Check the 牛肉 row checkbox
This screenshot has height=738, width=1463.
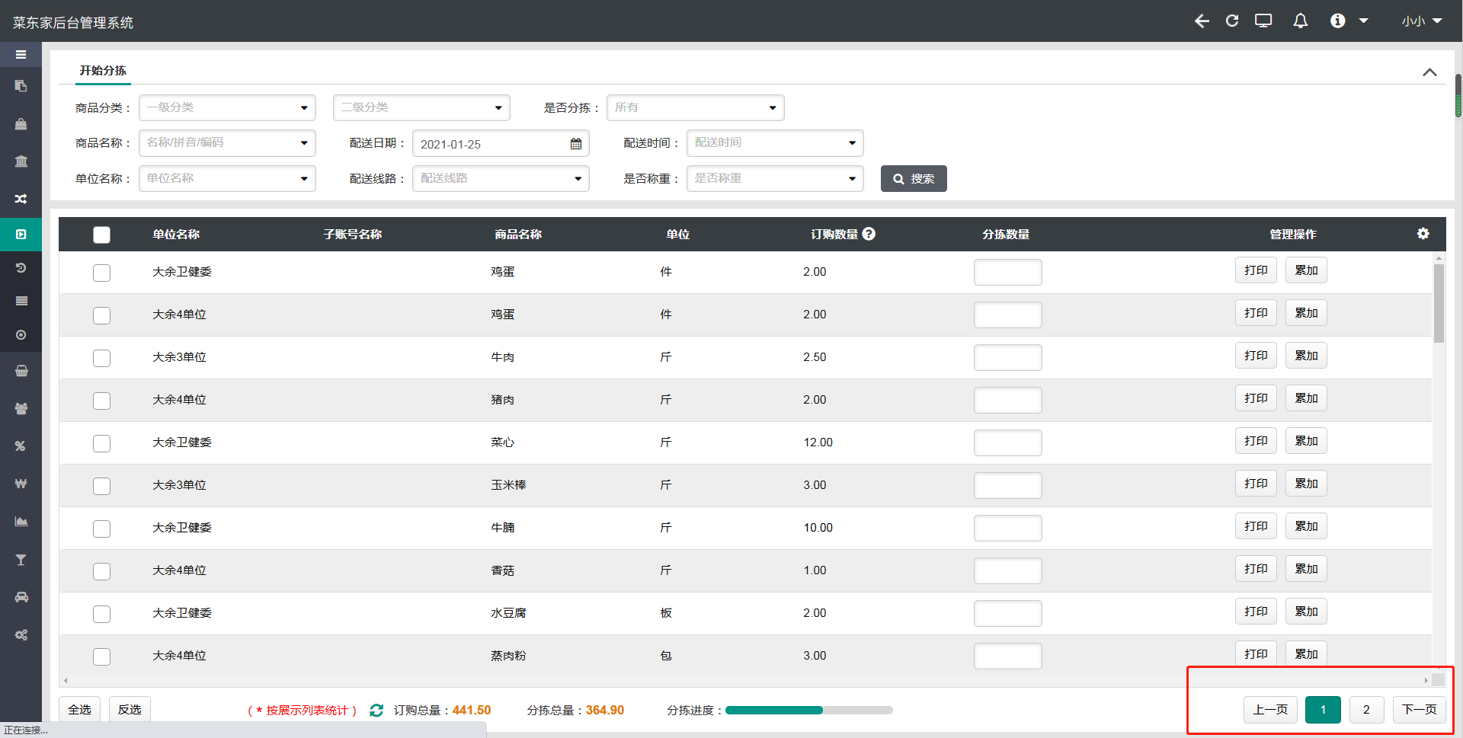(x=101, y=358)
